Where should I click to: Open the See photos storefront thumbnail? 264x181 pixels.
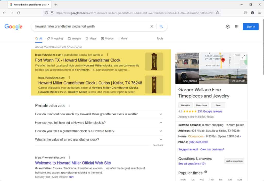pyautogui.click(x=187, y=68)
